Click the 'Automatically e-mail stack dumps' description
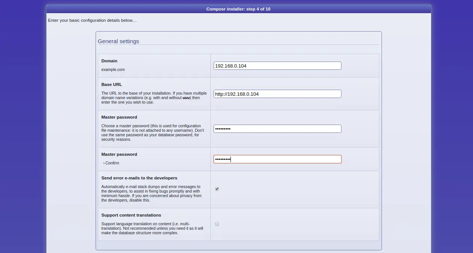The image size is (473, 253). (151, 193)
